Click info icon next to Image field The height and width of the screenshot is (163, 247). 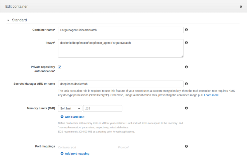click(186, 43)
